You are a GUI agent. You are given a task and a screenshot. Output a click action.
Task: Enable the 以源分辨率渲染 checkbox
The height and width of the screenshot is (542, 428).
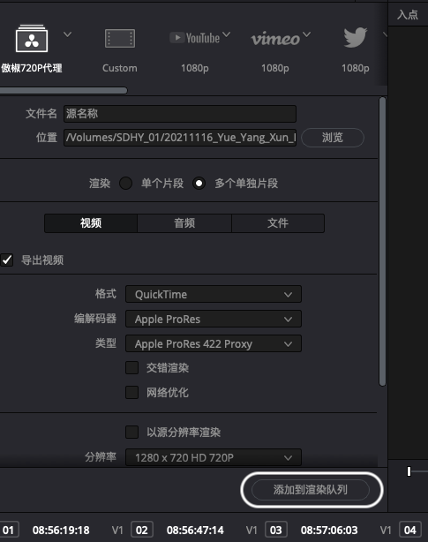click(132, 432)
